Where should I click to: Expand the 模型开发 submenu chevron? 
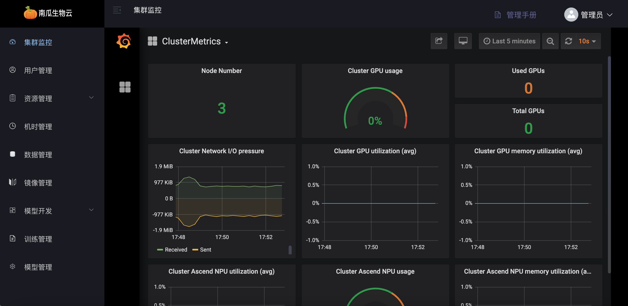[92, 210]
